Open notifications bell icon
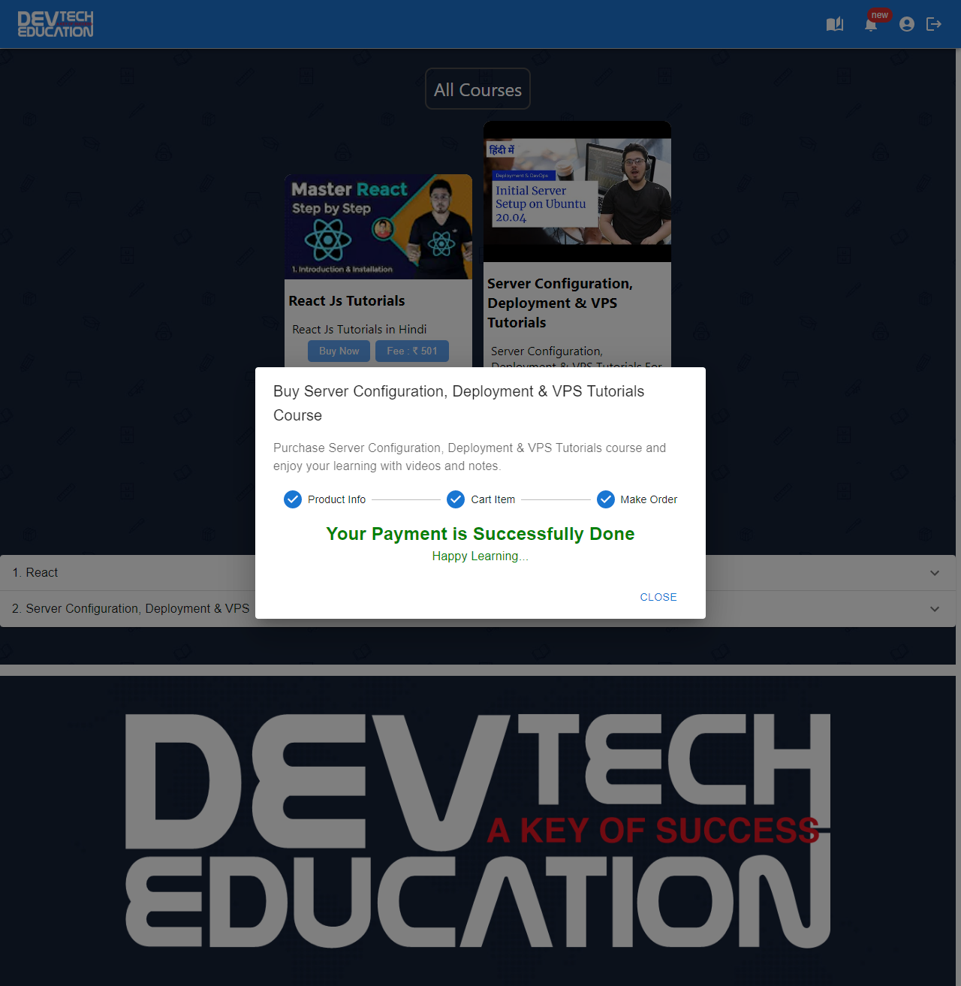 (x=871, y=25)
